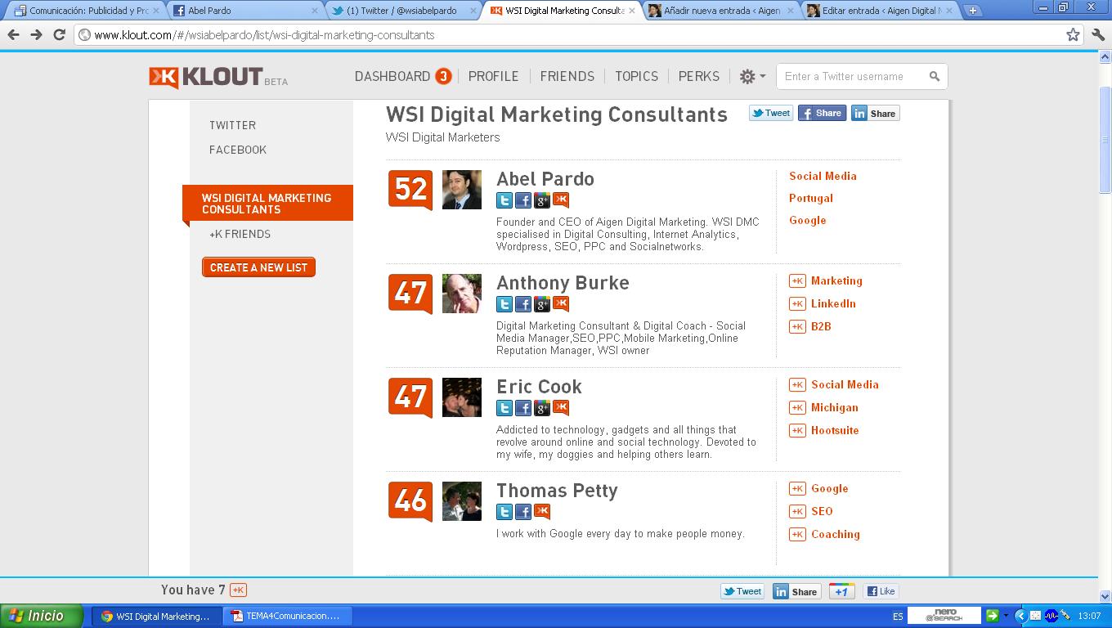Open Anthony Burke's Google+ icon
Image resolution: width=1112 pixels, height=628 pixels.
pos(542,304)
